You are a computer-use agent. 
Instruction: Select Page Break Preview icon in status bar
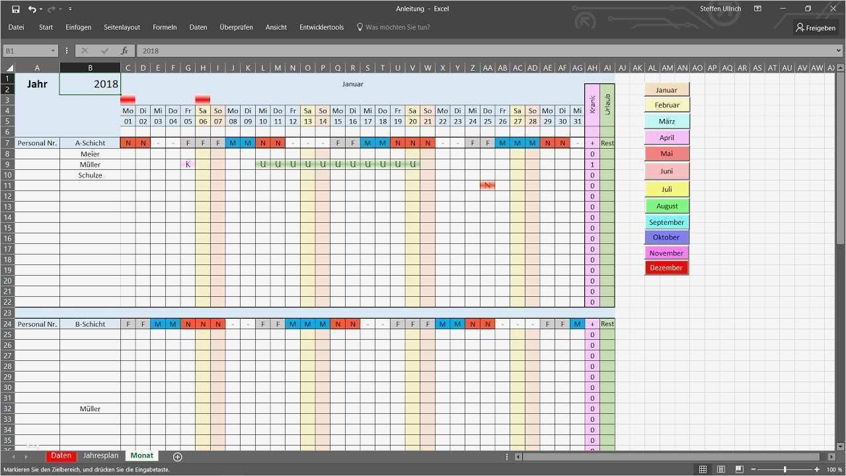740,469
